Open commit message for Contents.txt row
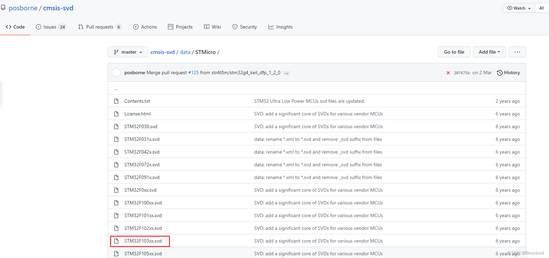This screenshot has width=549, height=258. [309, 101]
